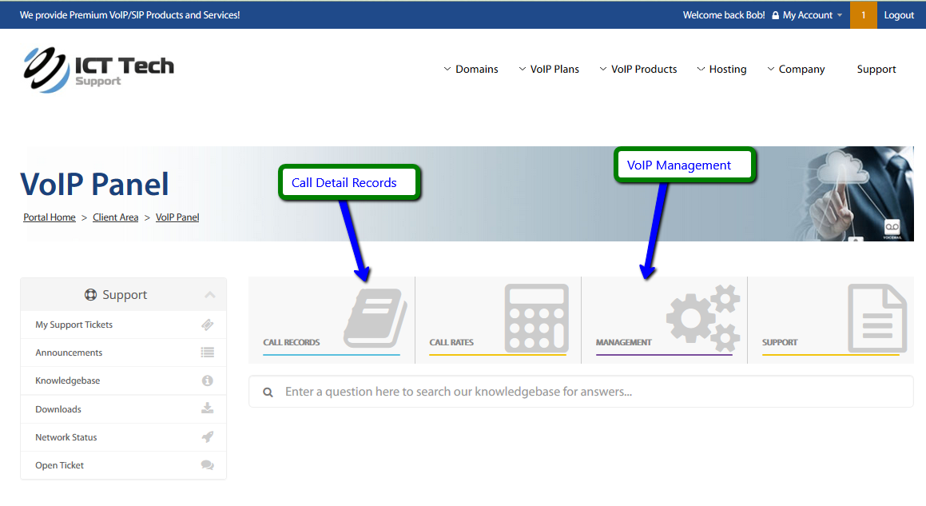Click the ticket icon beside My Support Tickets
The height and width of the screenshot is (506, 926).
tap(207, 325)
